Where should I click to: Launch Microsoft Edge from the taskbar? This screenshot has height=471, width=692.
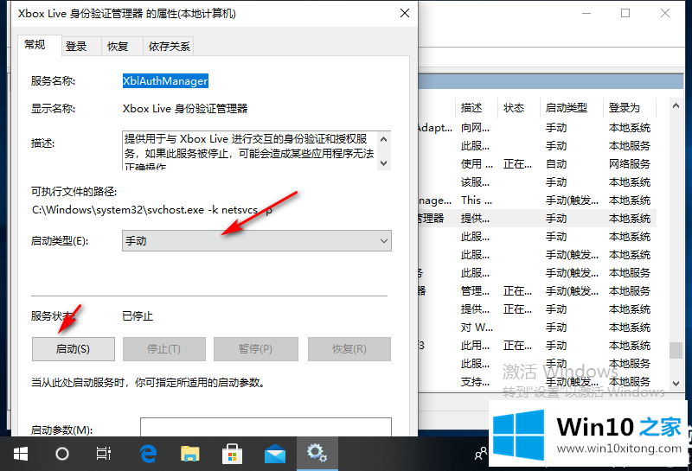(147, 453)
